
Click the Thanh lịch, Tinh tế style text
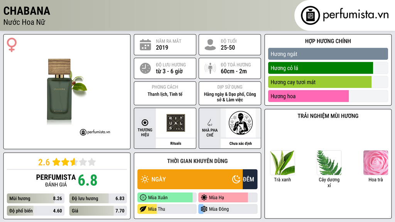pyautogui.click(x=165, y=94)
